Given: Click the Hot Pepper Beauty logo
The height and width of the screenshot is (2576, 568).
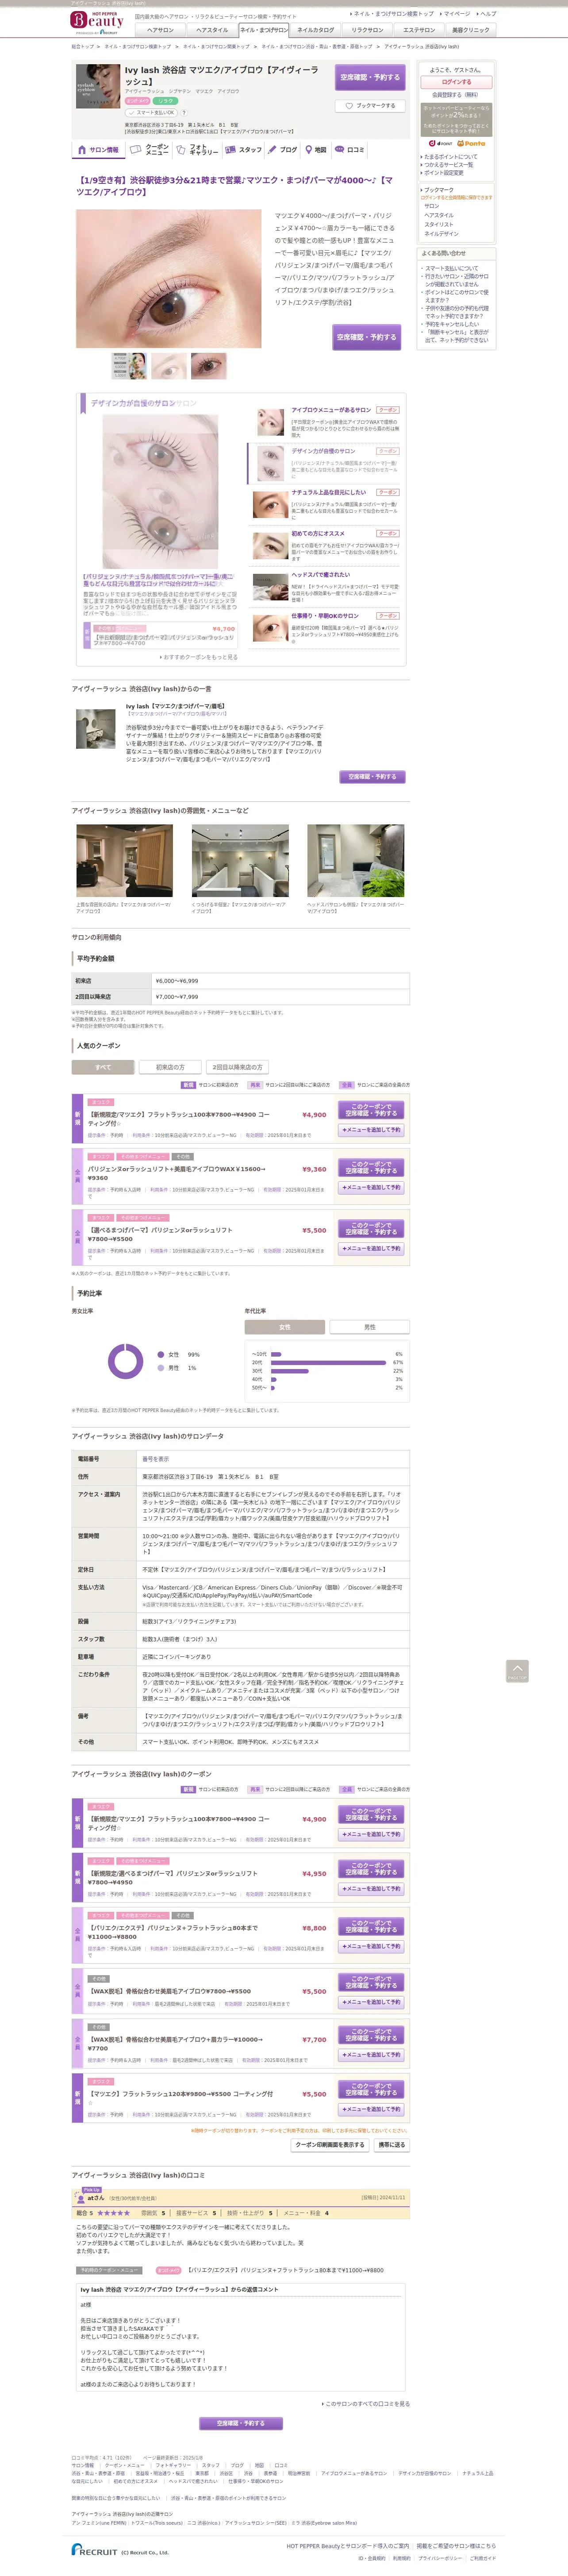Looking at the screenshot, I should [x=97, y=22].
